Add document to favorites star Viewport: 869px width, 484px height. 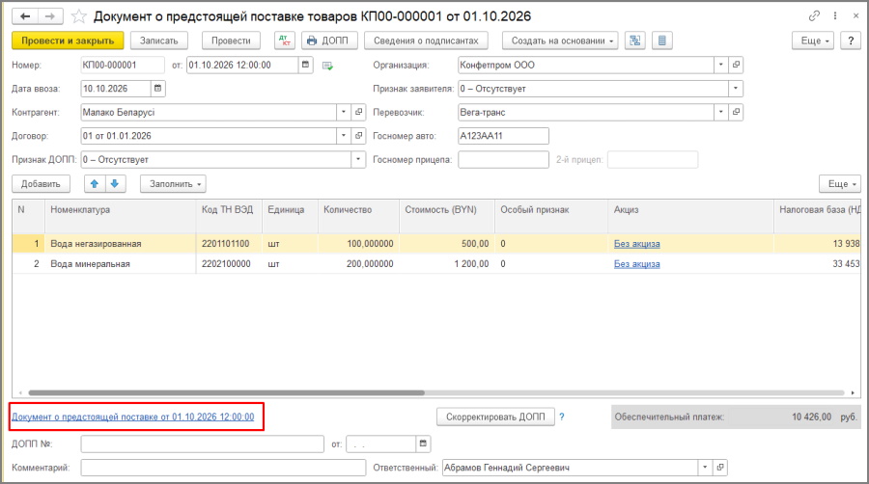[79, 16]
